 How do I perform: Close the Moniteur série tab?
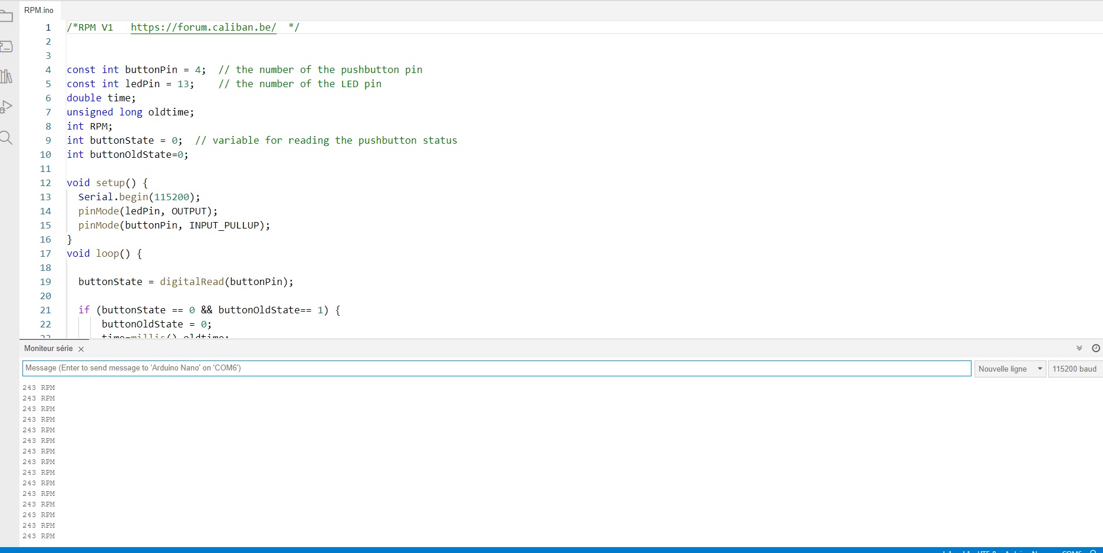click(81, 349)
